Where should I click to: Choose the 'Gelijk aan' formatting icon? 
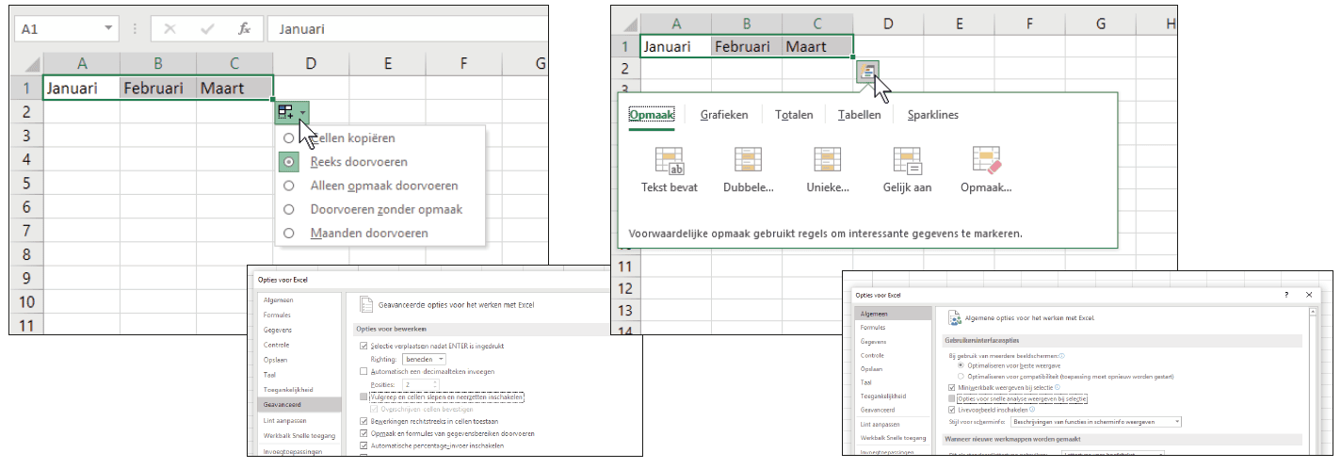pos(907,161)
